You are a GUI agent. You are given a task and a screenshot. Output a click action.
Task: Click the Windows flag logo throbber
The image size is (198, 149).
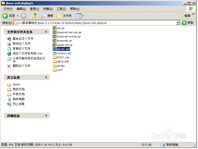click(191, 9)
